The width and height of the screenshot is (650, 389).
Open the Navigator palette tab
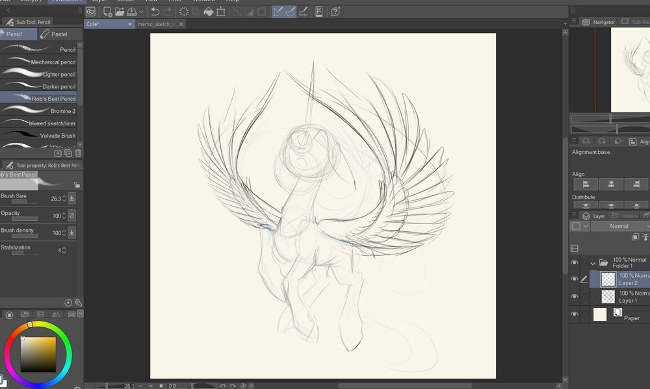599,22
